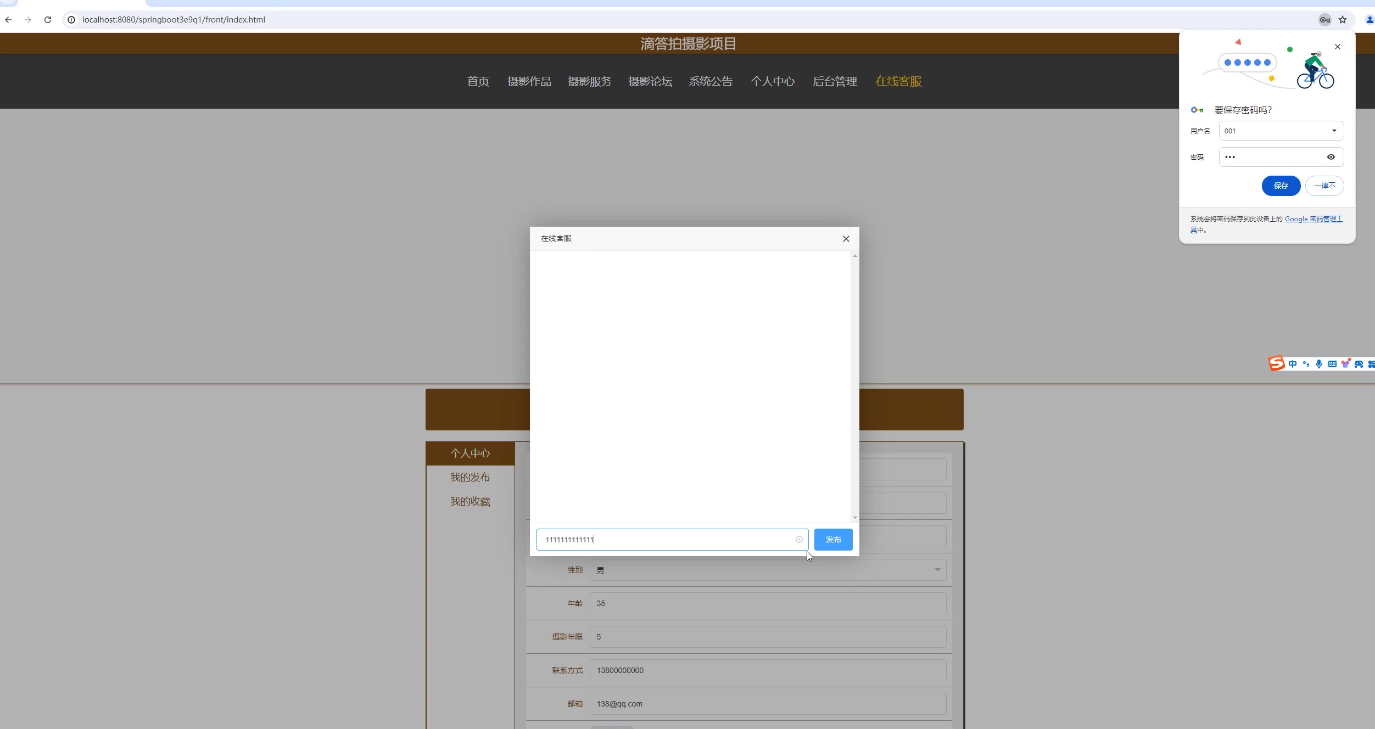The width and height of the screenshot is (1375, 729).
Task: Click the Sogou skin shirt icon
Action: 1345,363
